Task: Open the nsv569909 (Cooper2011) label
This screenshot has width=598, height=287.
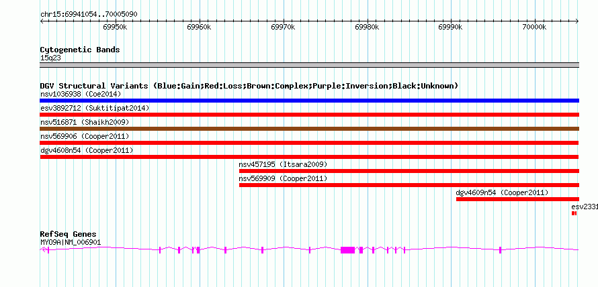Action: tap(283, 178)
